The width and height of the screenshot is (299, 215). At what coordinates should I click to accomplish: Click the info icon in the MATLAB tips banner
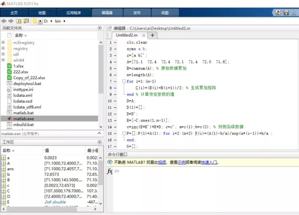point(110,162)
